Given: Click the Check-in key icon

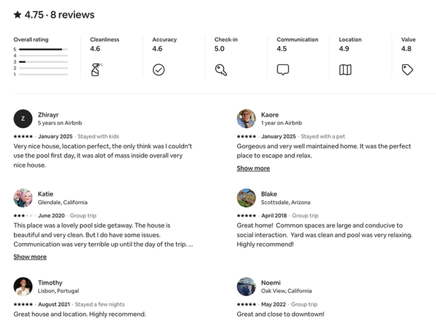Looking at the screenshot, I should tap(221, 69).
